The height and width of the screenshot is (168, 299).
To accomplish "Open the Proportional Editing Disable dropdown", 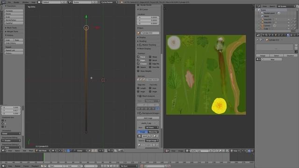I will [11, 140].
